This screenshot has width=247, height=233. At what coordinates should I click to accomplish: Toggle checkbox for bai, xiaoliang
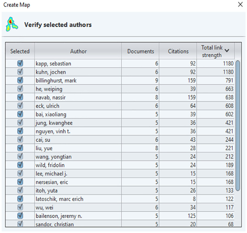[x=20, y=114]
